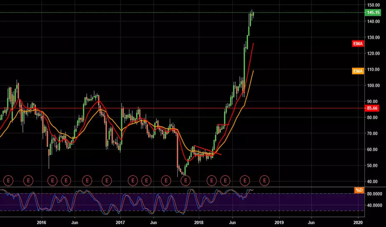Click the Jun label between 2018 and 2019
The height and width of the screenshot is (227, 386).
(232, 222)
